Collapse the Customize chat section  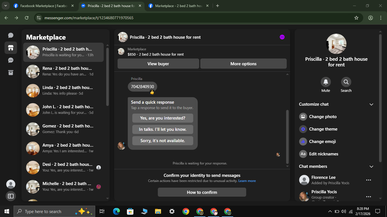coord(371,104)
